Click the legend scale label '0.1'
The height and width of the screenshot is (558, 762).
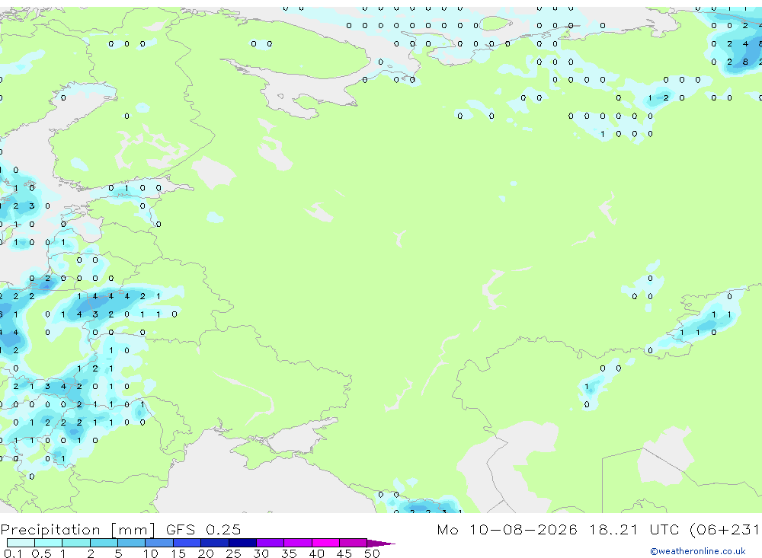tap(13, 553)
